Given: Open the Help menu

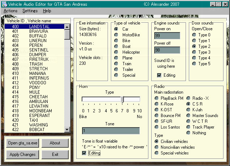Looking at the screenshot, I should pyautogui.click(x=47, y=11).
